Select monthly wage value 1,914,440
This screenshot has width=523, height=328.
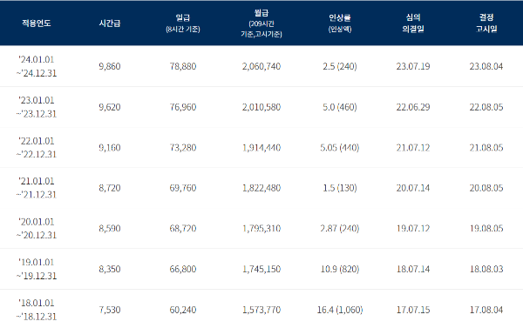(x=261, y=148)
